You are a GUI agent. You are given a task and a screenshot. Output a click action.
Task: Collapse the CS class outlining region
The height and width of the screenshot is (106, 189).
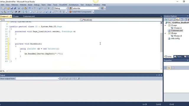tap(9, 26)
